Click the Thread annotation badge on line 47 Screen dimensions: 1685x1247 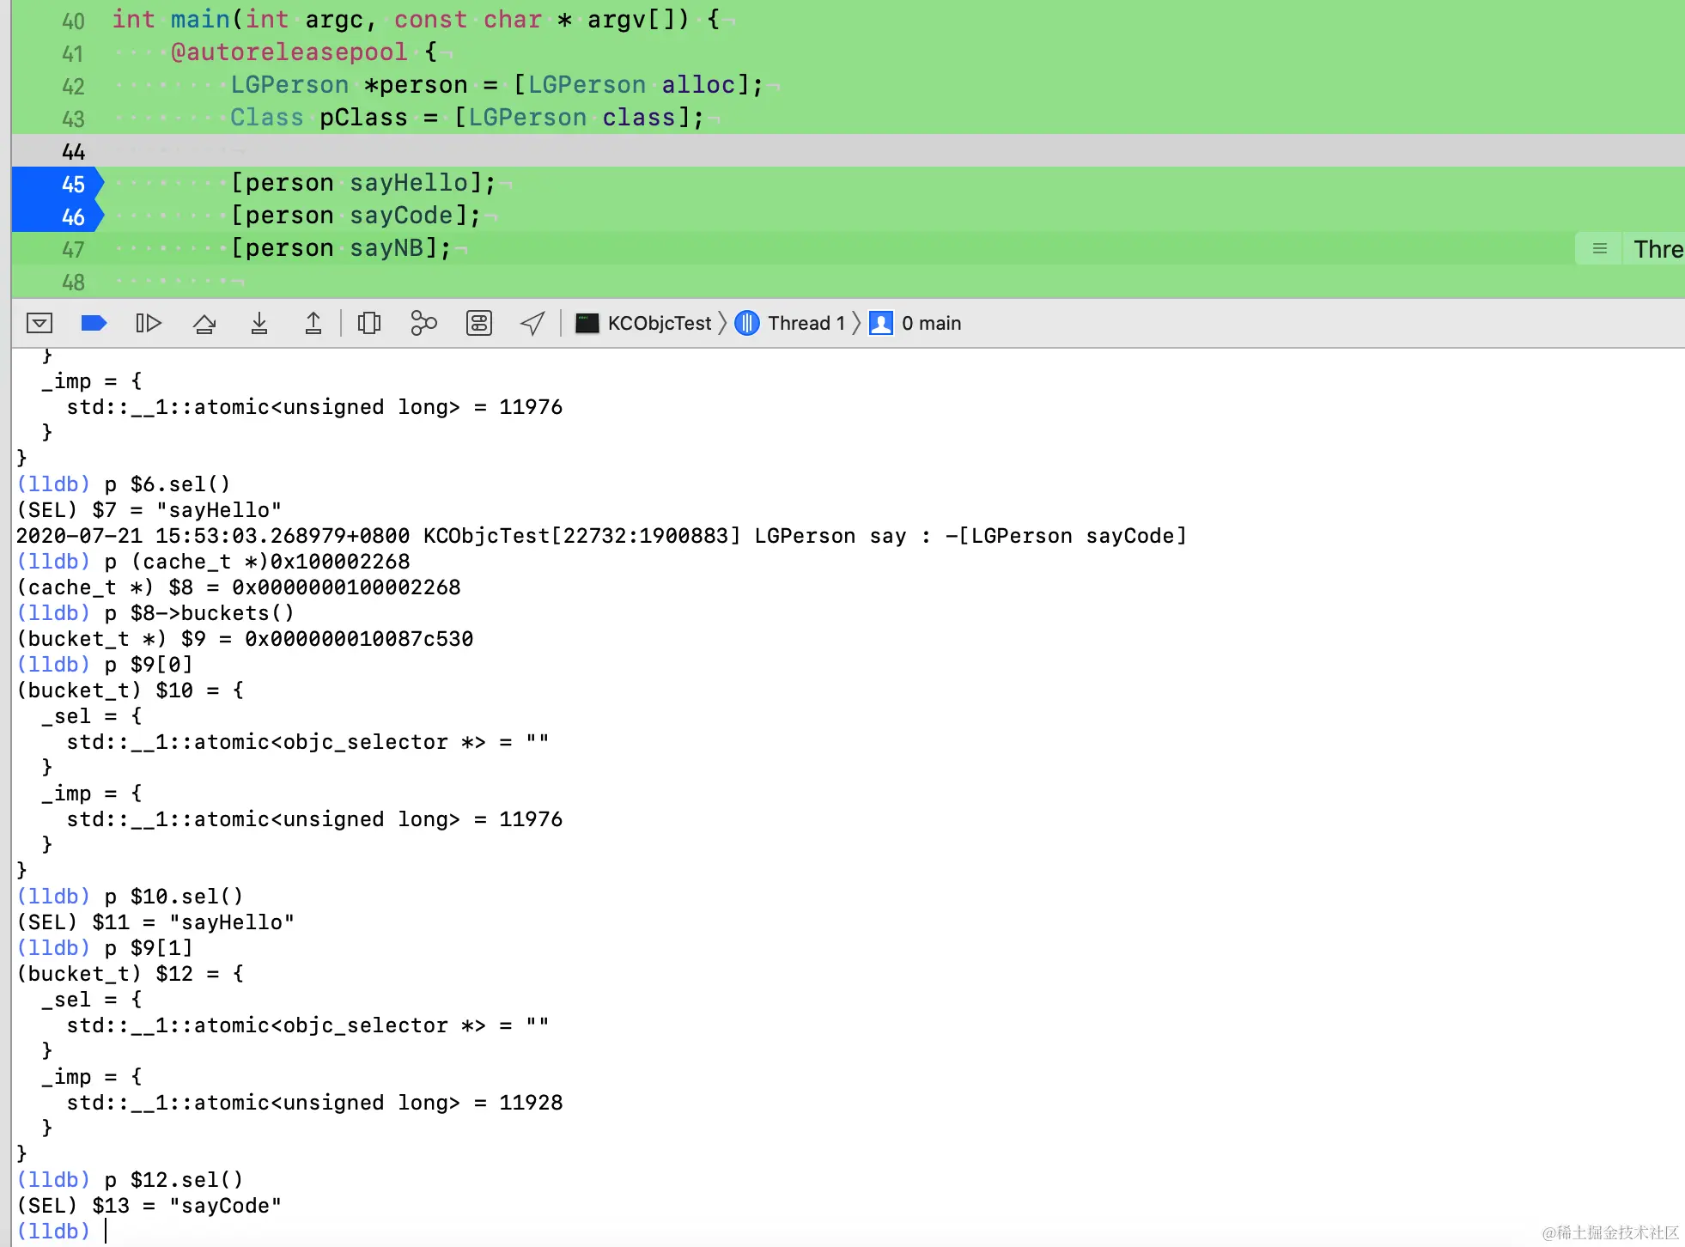pyautogui.click(x=1657, y=249)
